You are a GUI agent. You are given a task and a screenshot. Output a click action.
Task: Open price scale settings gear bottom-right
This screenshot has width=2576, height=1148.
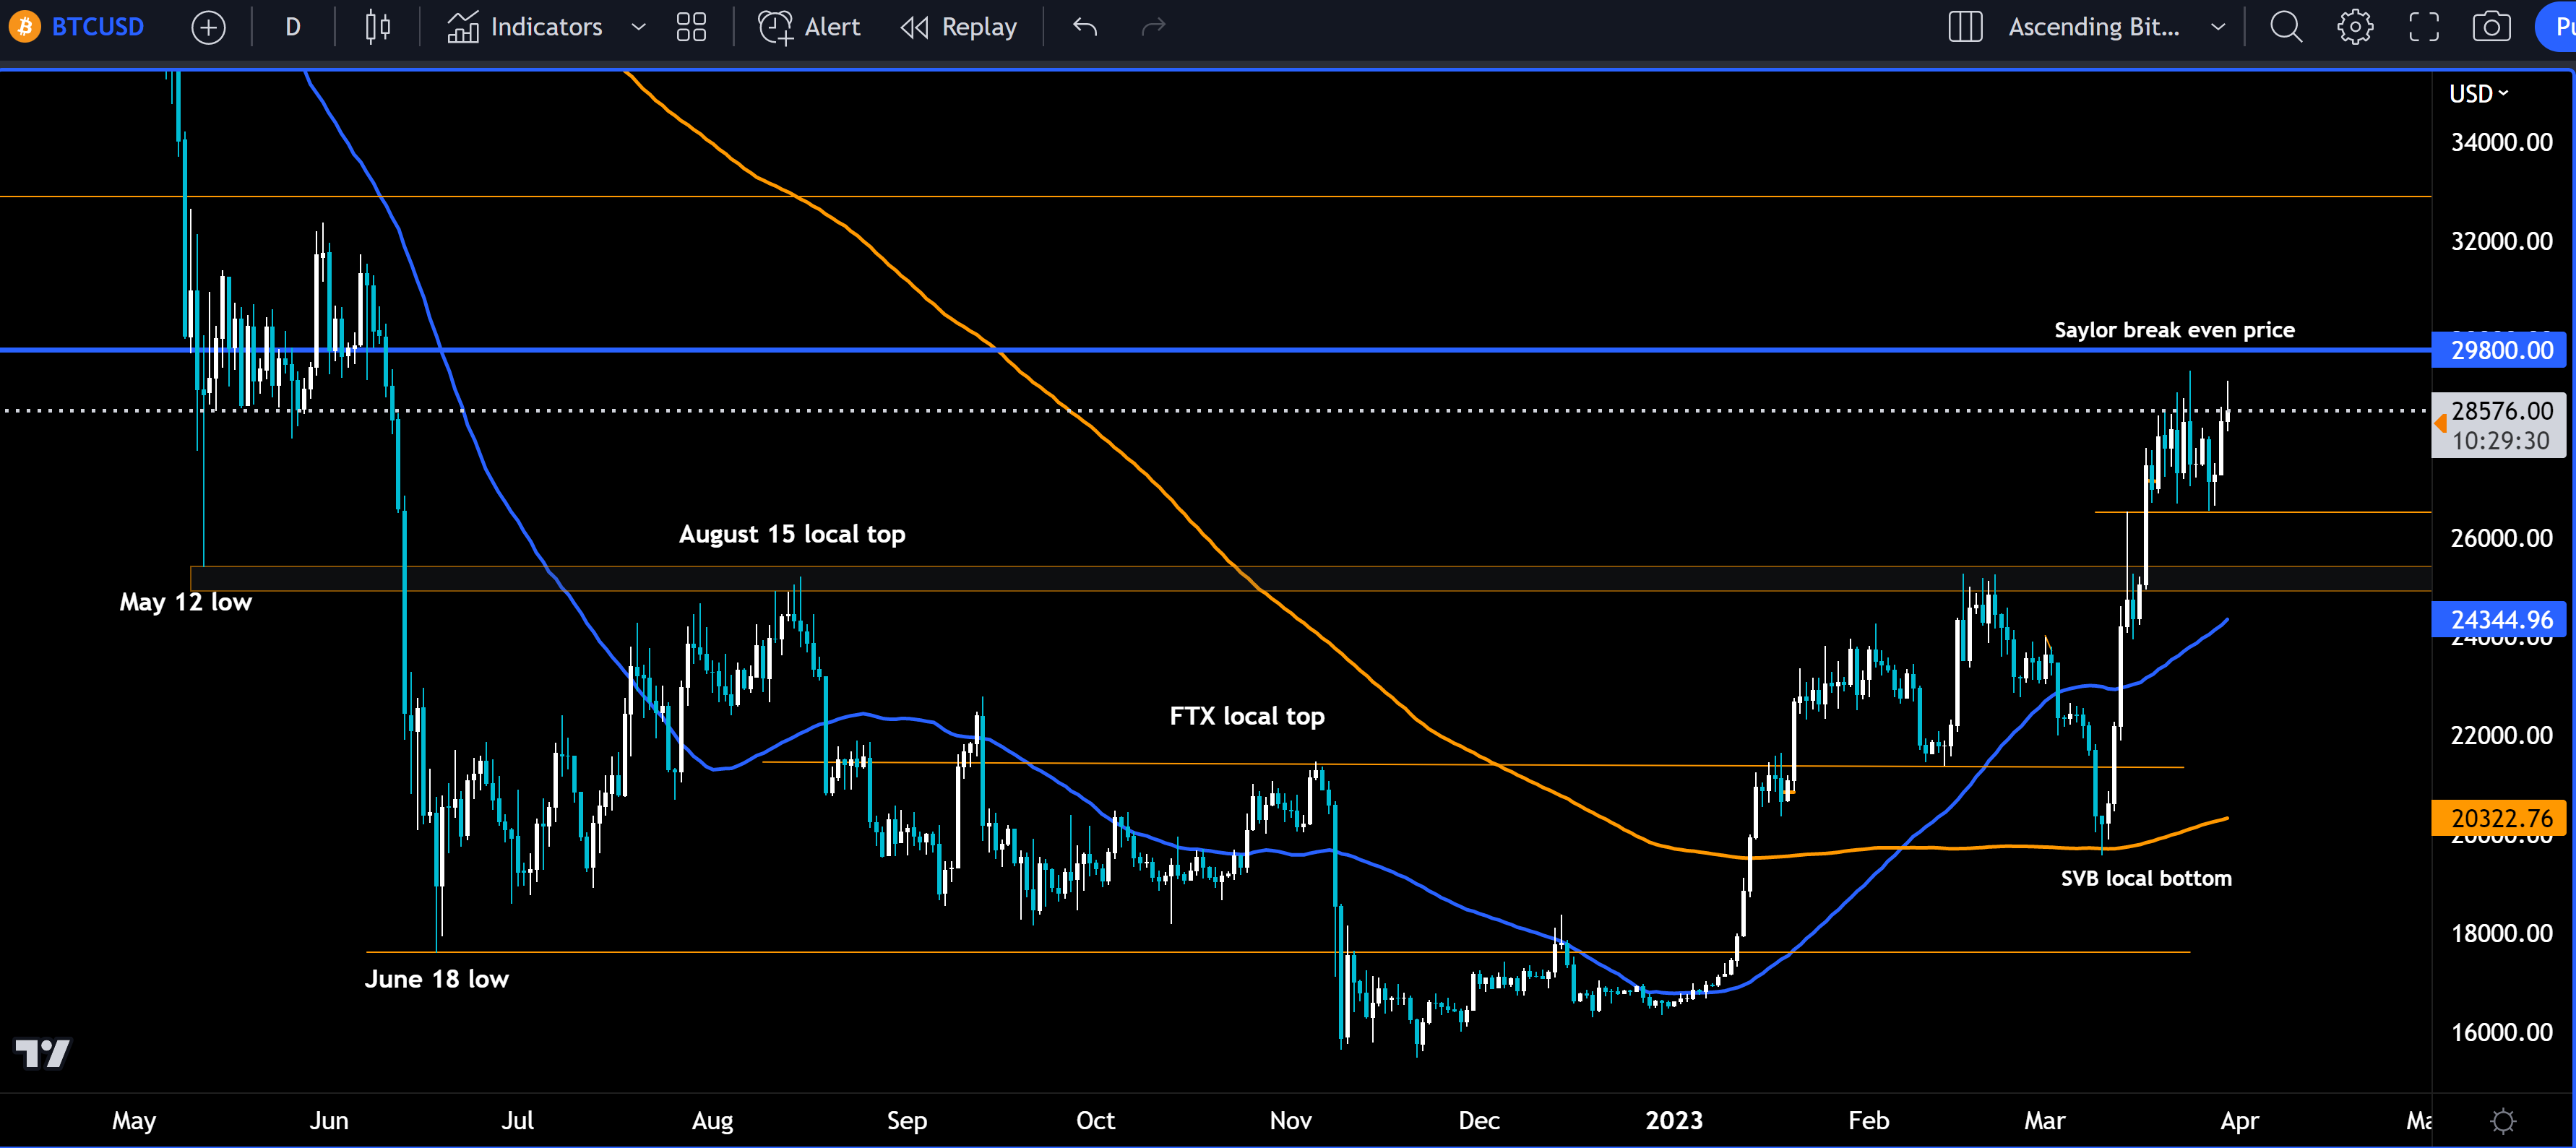pyautogui.click(x=2502, y=1120)
